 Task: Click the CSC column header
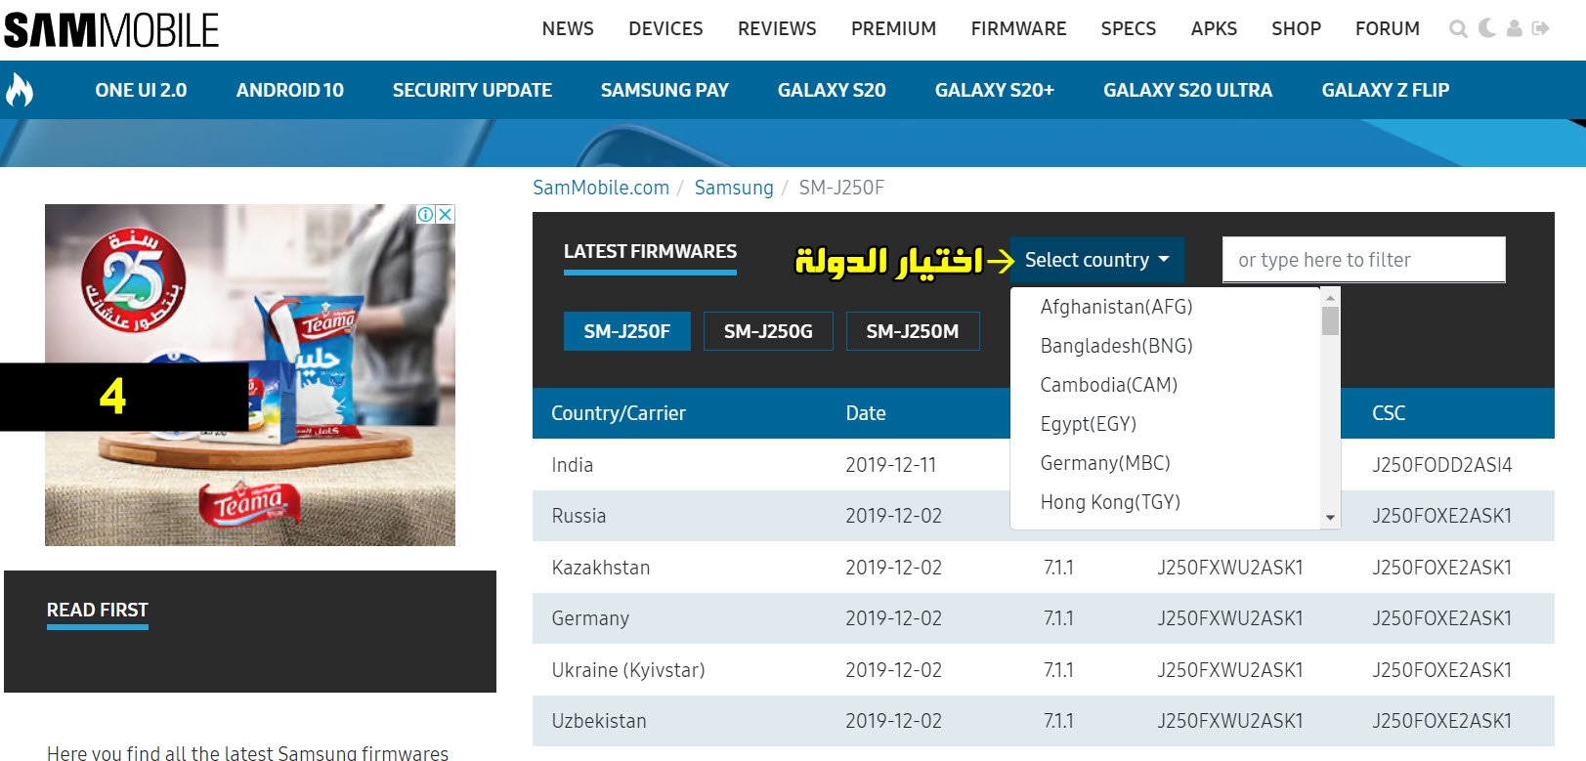[1389, 413]
